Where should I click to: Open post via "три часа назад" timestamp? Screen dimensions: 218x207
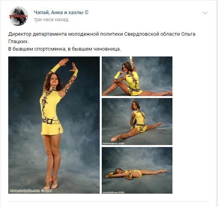click(x=51, y=20)
